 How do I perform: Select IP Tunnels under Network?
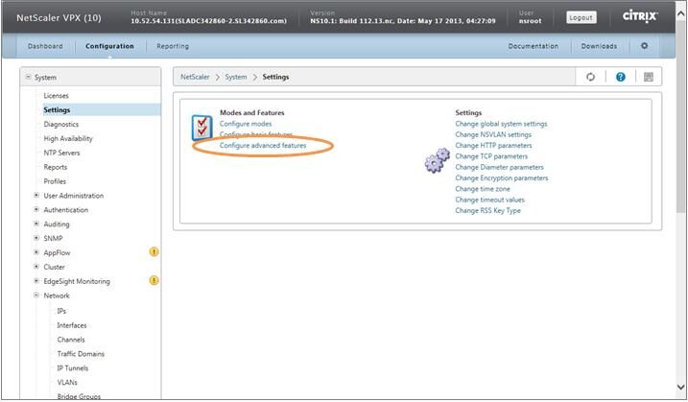[73, 367]
